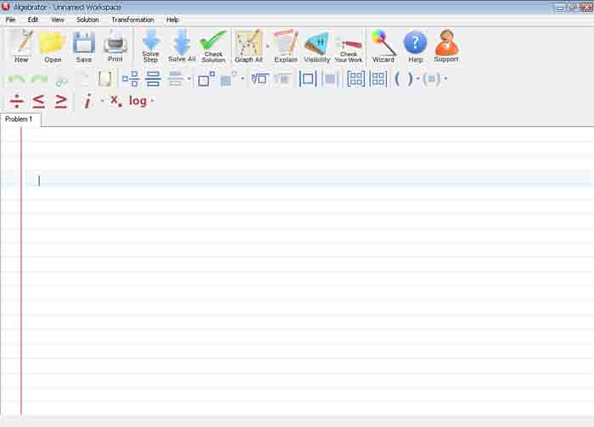This screenshot has width=594, height=427.
Task: Open the Transformation menu
Action: (x=132, y=19)
